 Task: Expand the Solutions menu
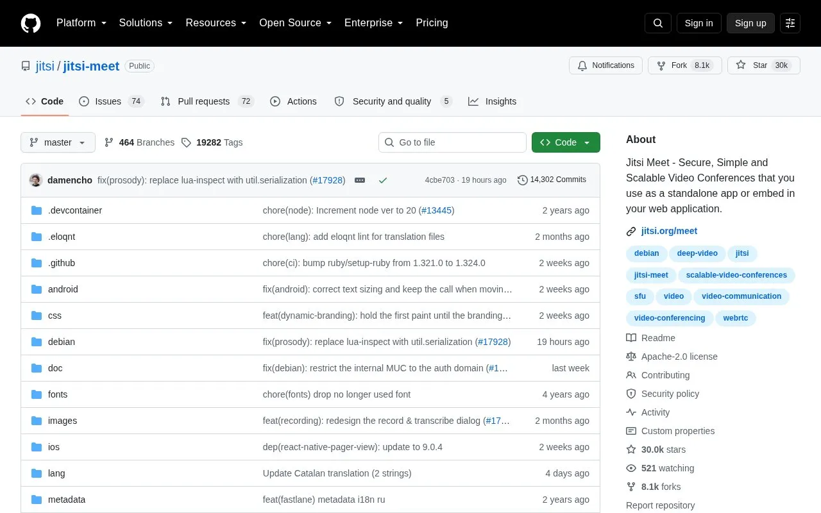coord(146,23)
